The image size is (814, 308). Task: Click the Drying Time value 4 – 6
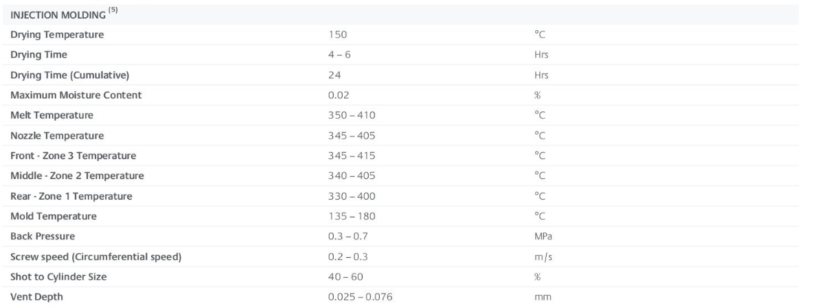[339, 54]
